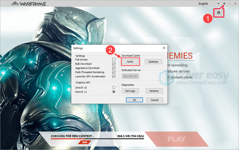Click the 'Launcher GPU Acceleration' label
This screenshot has width=239, height=150.
click(x=90, y=76)
